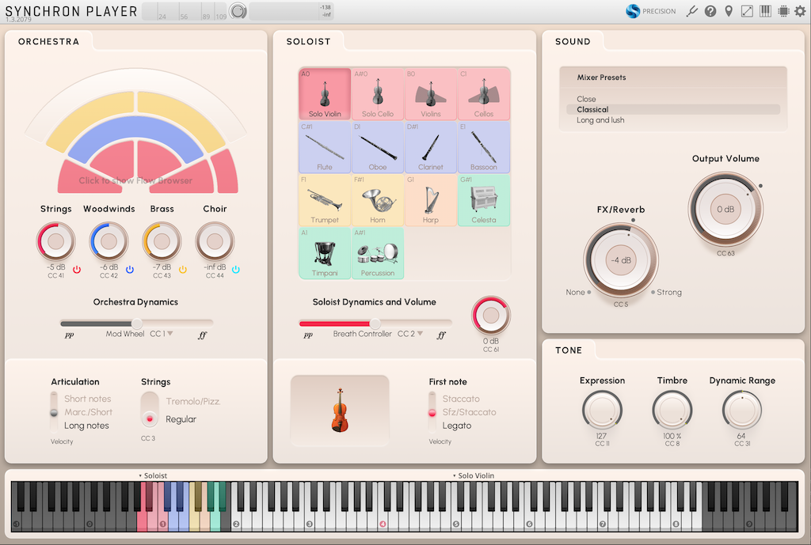Choose Marc./Short articulation

(x=88, y=412)
